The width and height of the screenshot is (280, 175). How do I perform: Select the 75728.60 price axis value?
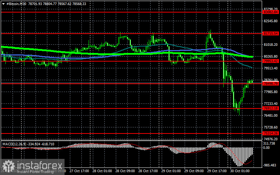(271, 127)
